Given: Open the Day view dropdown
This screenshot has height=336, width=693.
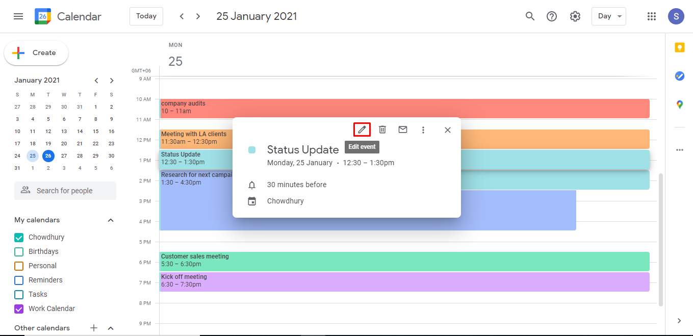Looking at the screenshot, I should tap(609, 16).
